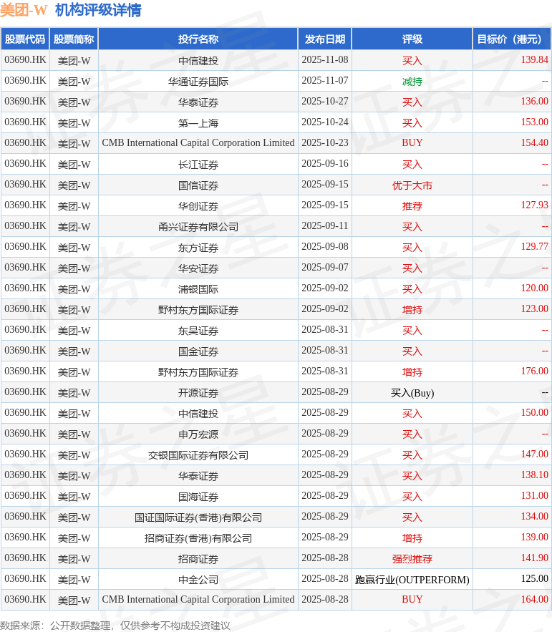Click the 目标价（港元） column header
The width and height of the screenshot is (552, 632).
pyautogui.click(x=512, y=39)
